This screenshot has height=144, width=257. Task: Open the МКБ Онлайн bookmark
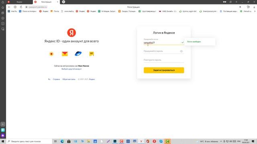pos(168,11)
